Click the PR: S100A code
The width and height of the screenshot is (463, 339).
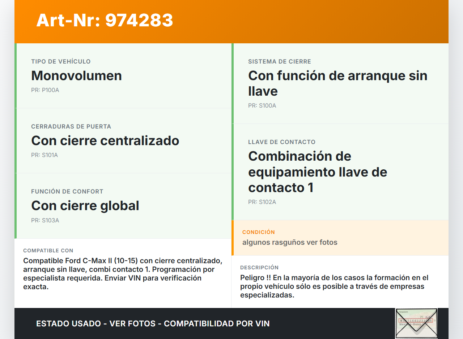[262, 106]
